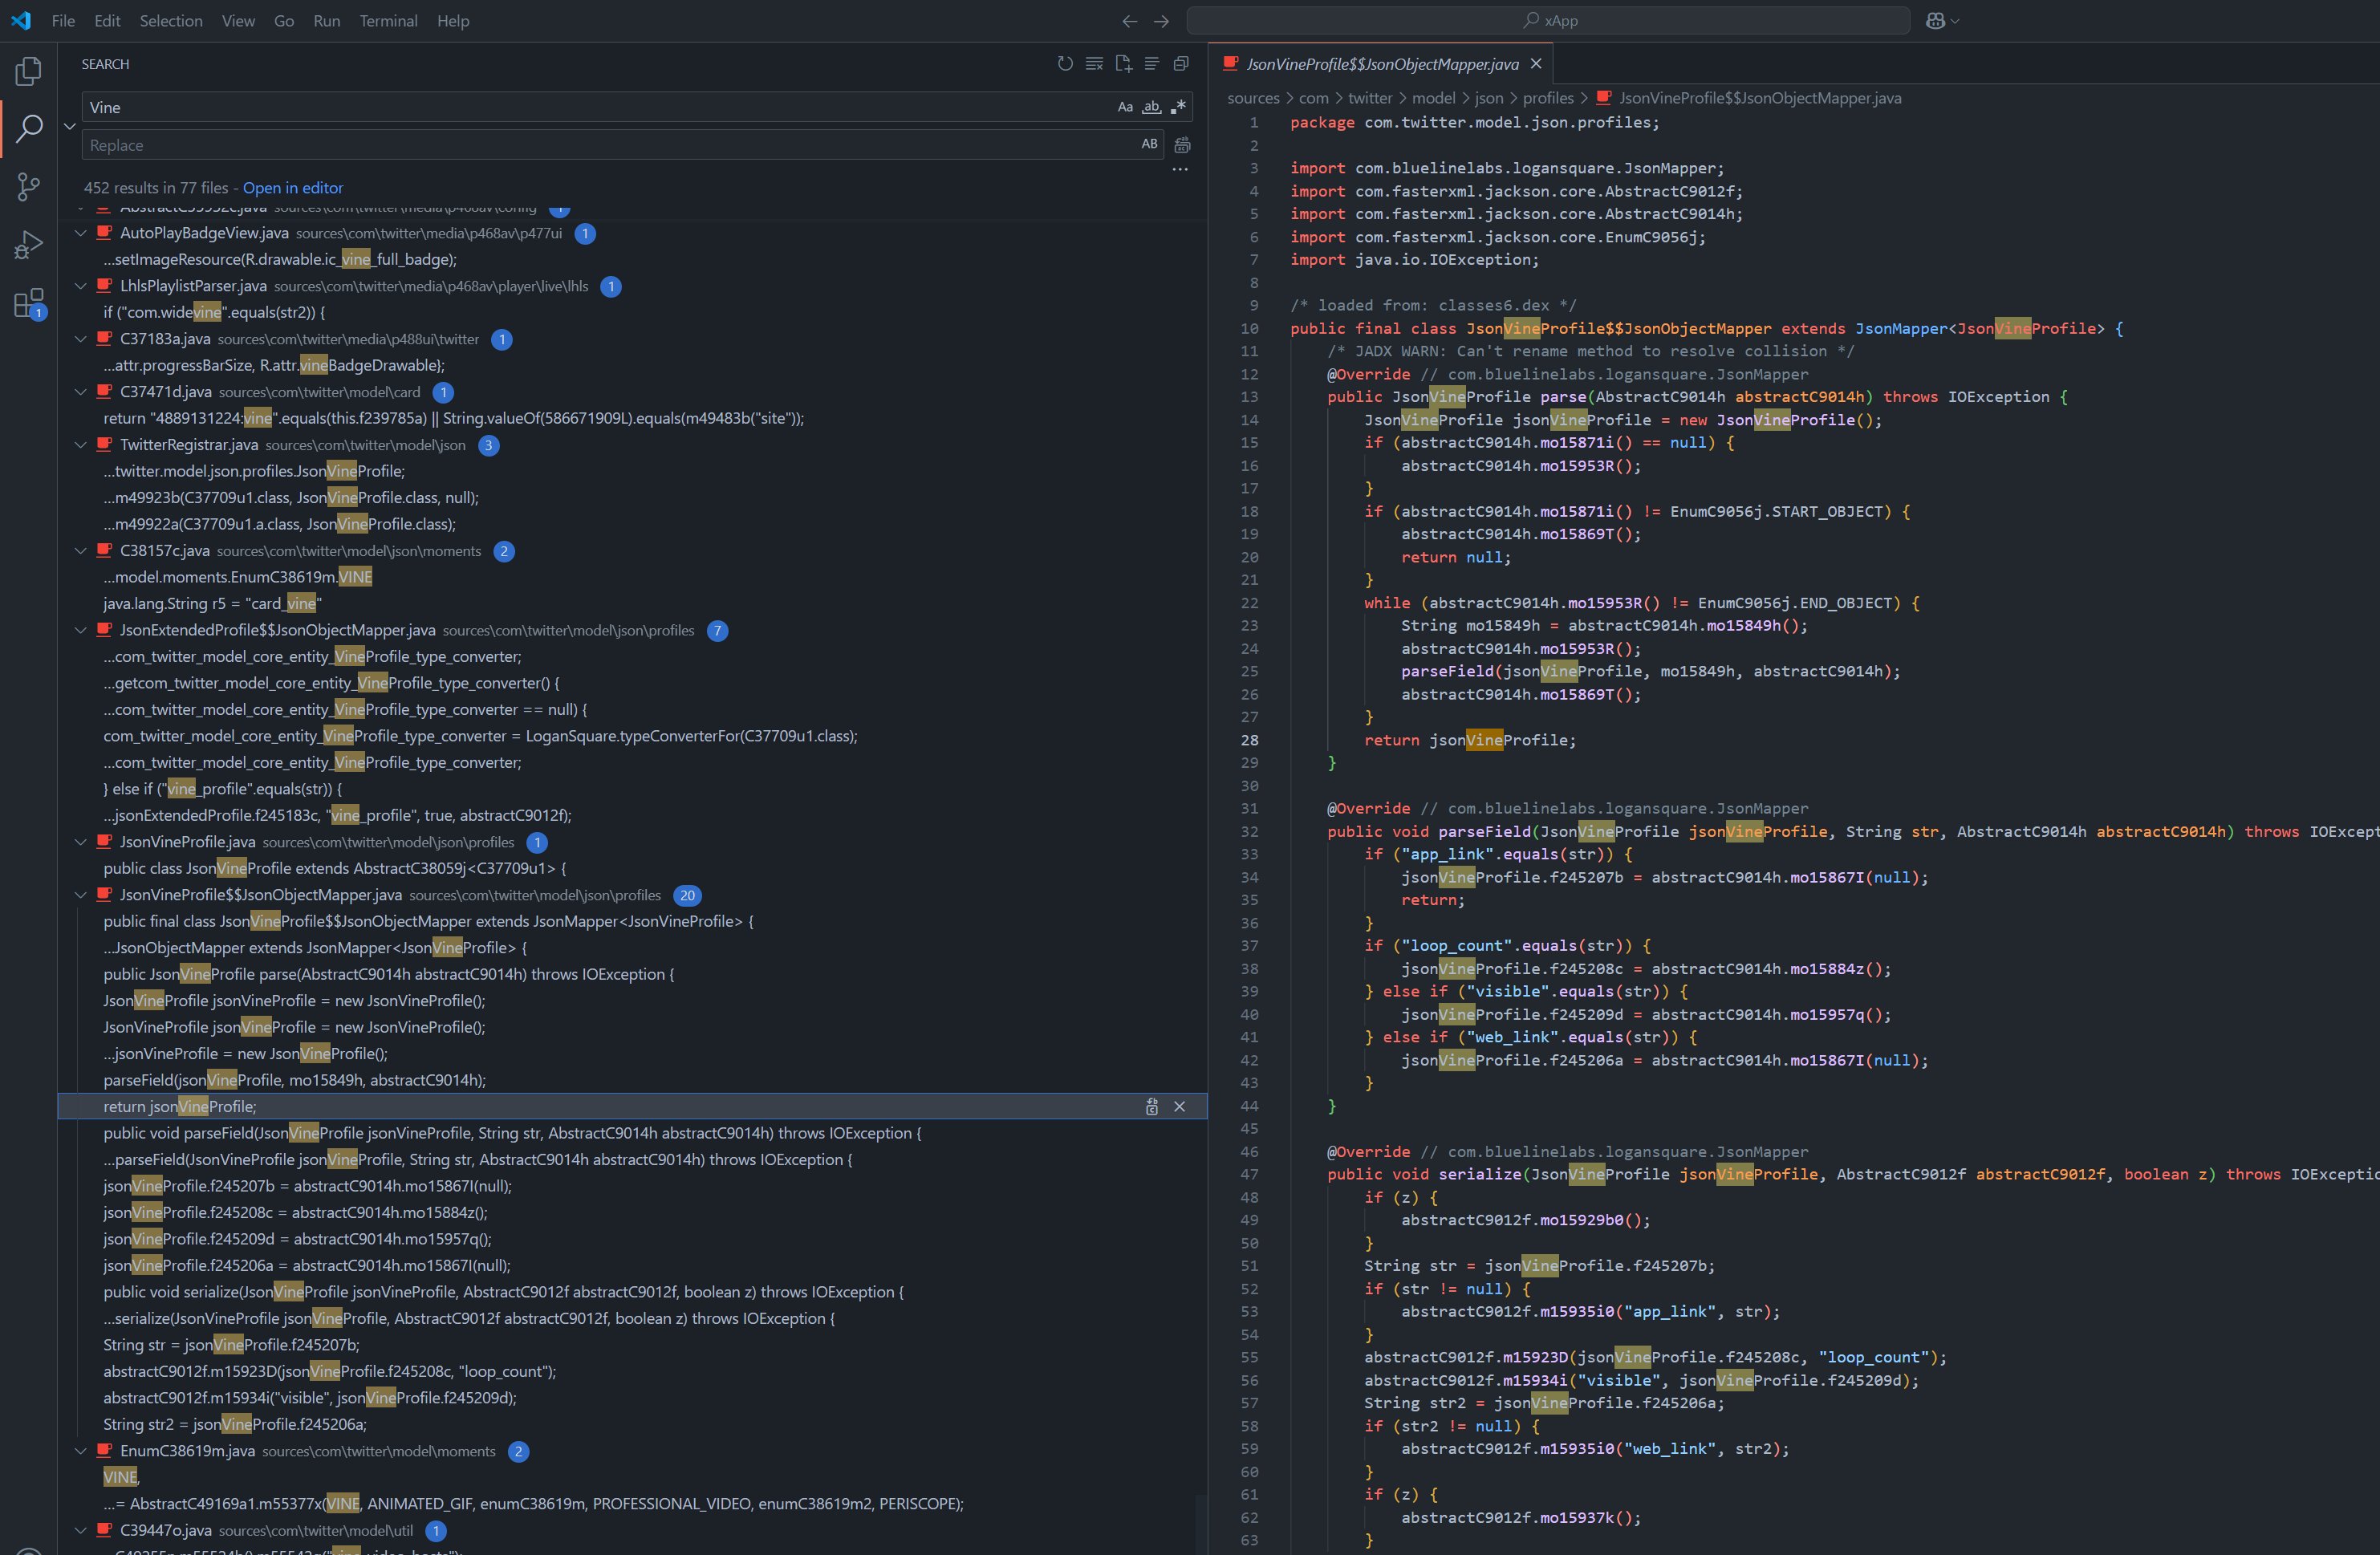Select the JsonVineProfile$$JsonObjectMapper.java editor tab
The height and width of the screenshot is (1555, 2380).
(x=1381, y=64)
